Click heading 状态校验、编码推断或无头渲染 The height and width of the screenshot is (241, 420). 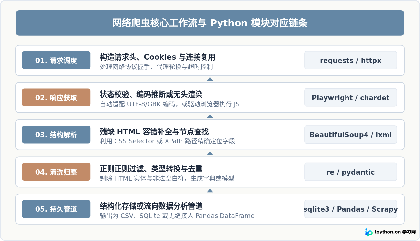coord(151,94)
